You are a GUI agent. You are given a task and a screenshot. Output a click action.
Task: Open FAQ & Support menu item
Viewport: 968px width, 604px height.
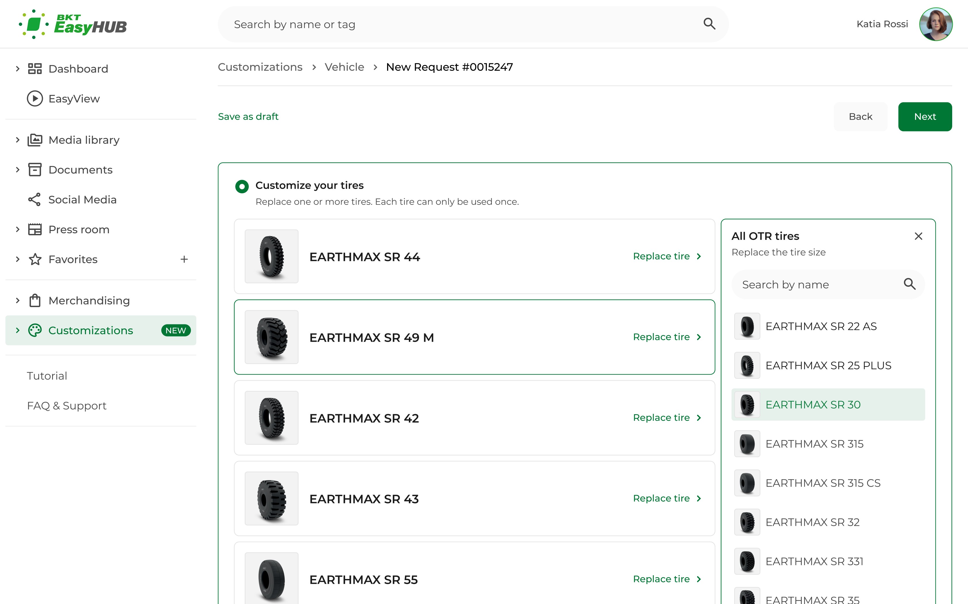click(x=67, y=406)
